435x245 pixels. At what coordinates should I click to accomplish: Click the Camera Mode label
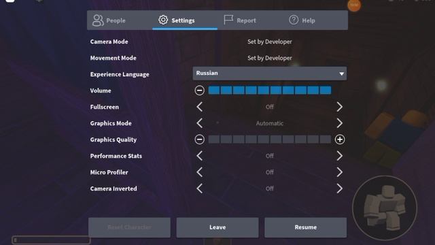click(x=109, y=42)
